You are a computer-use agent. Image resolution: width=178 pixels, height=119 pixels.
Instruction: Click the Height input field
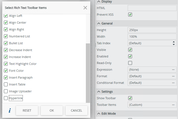point(152,30)
